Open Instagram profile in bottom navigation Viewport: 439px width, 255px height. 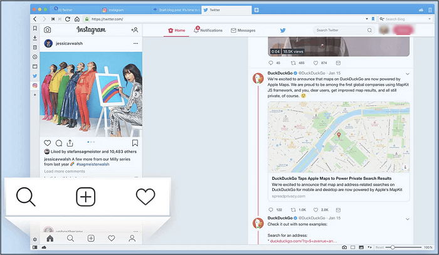(132, 238)
